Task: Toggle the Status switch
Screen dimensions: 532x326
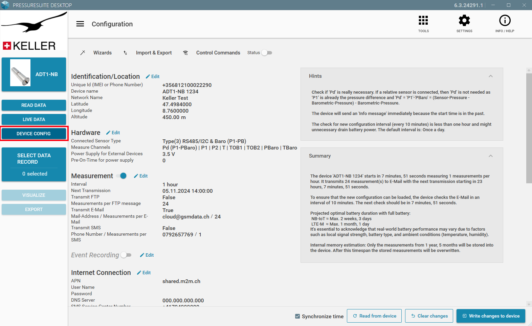Action: (x=267, y=53)
